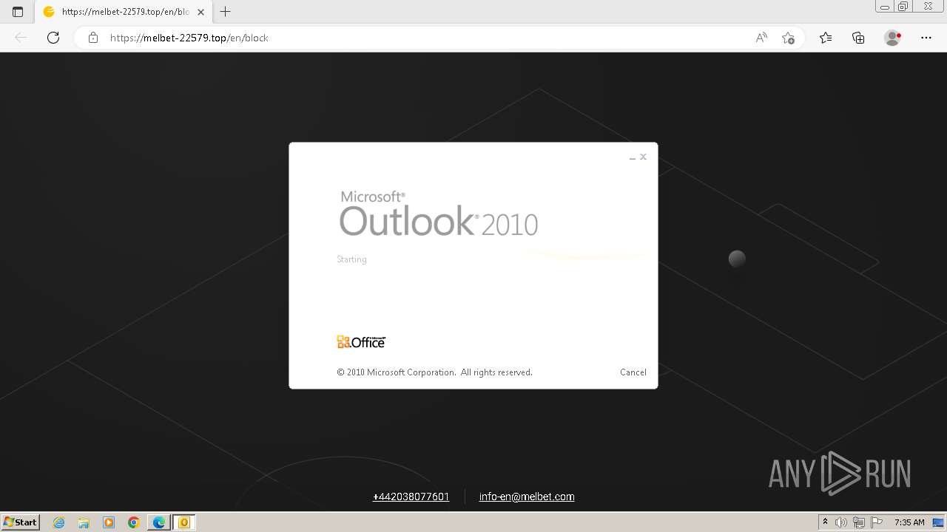Viewport: 947px width, 532px height.
Task: Open the network tray icon
Action: (859, 522)
